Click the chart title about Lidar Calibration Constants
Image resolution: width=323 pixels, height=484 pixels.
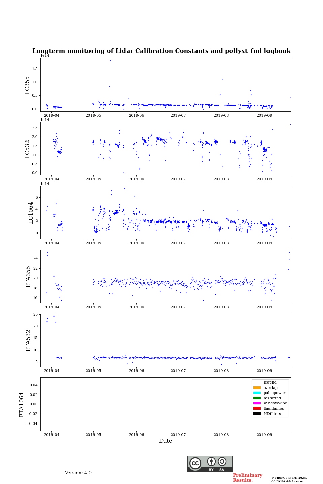(161, 51)
